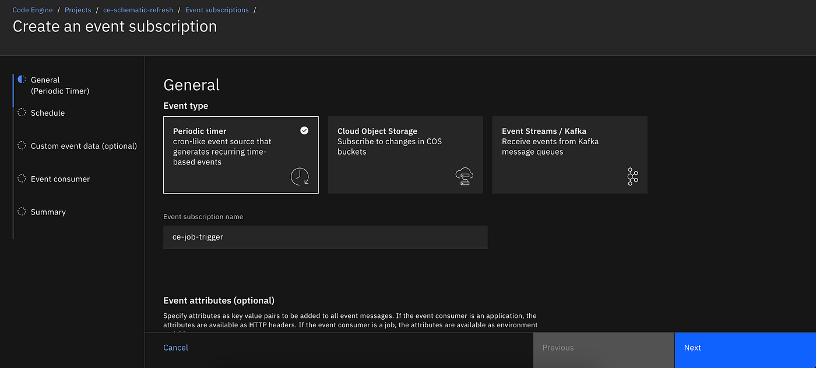Click the periodic timer clock icon
The height and width of the screenshot is (368, 816).
[x=300, y=176]
